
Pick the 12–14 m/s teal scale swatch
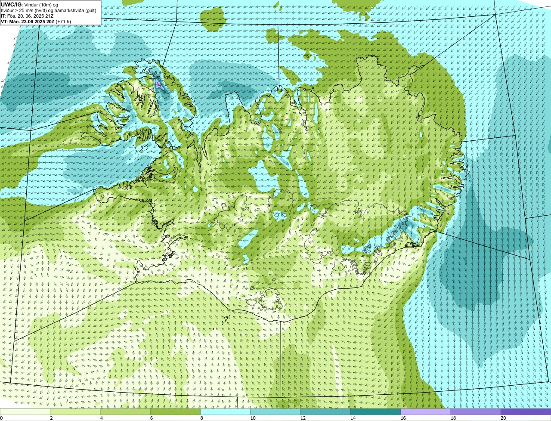325,412
